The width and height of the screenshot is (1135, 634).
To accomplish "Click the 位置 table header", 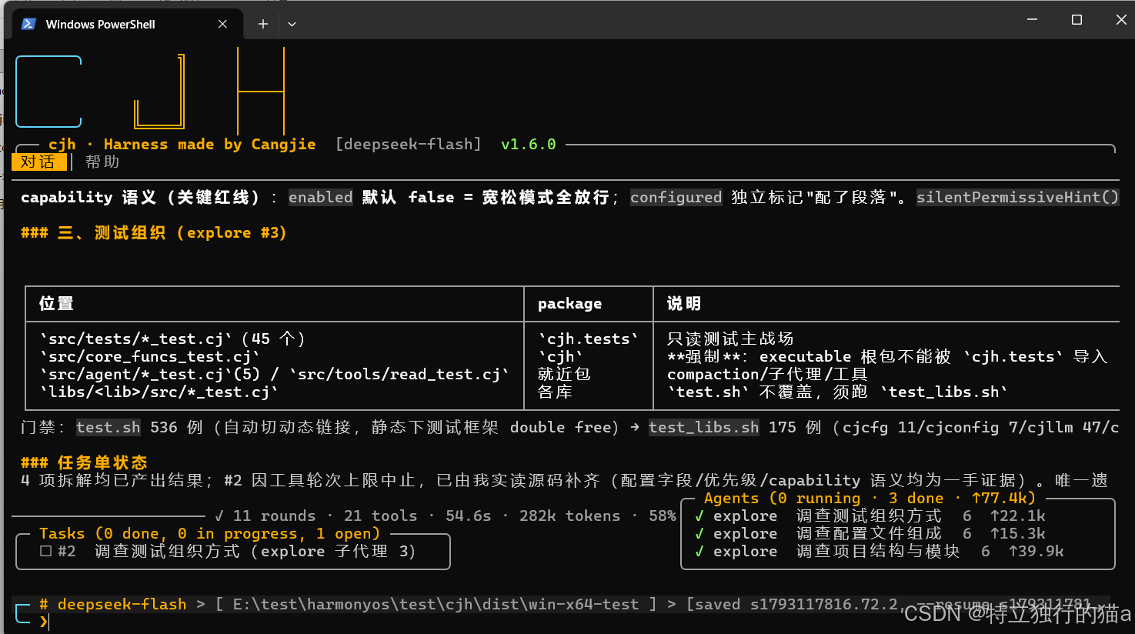I will pyautogui.click(x=56, y=303).
